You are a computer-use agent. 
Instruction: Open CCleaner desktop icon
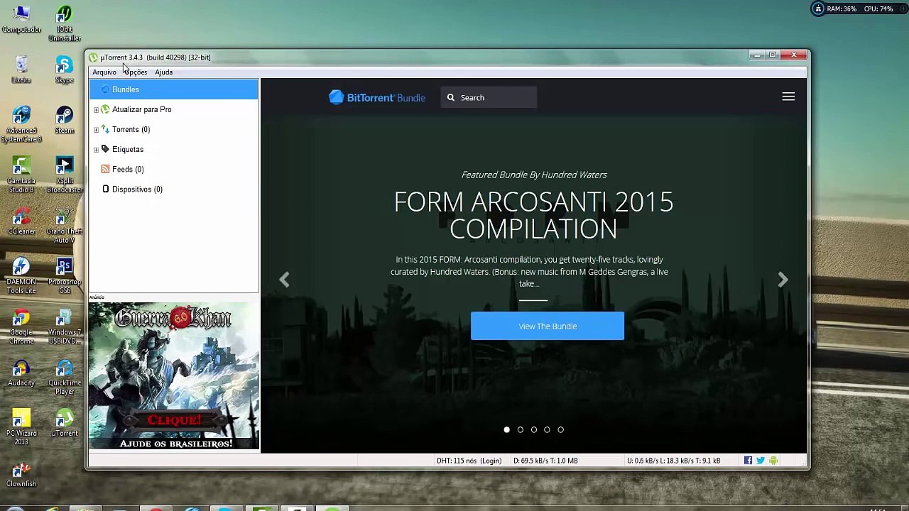pos(21,221)
